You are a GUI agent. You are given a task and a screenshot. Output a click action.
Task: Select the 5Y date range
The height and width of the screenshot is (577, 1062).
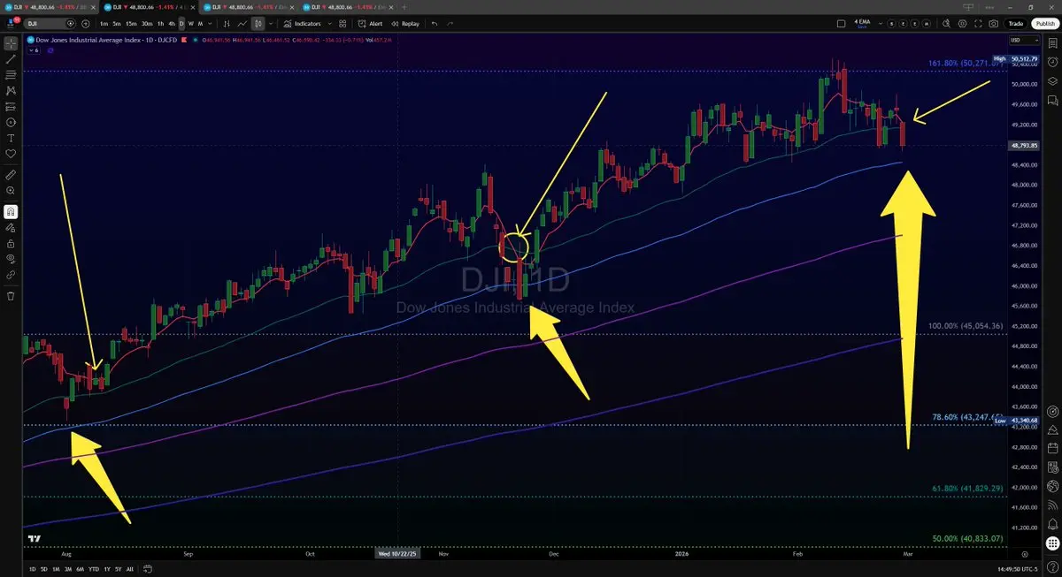click(119, 569)
